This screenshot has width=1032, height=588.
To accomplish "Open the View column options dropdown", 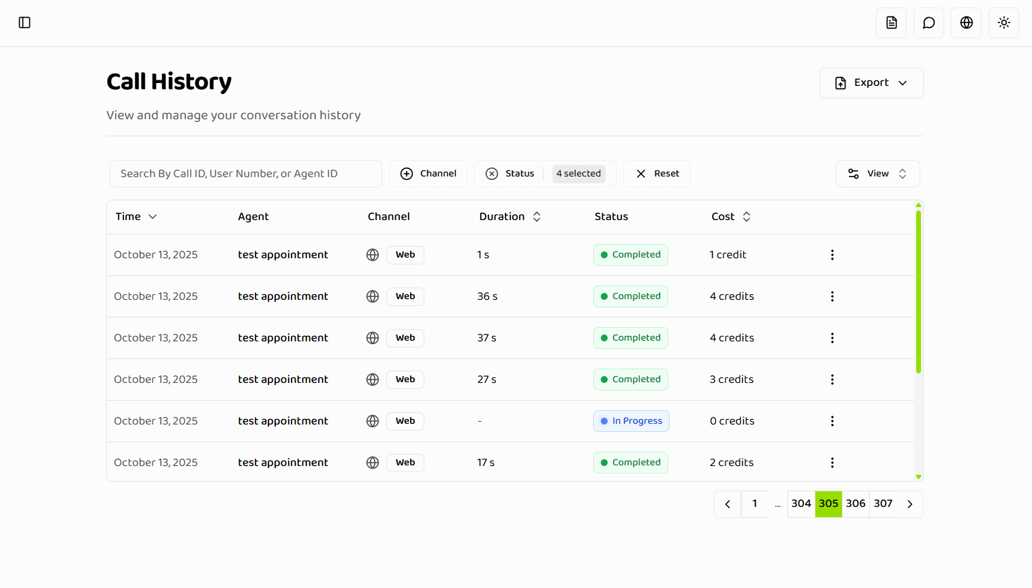I will (x=878, y=174).
